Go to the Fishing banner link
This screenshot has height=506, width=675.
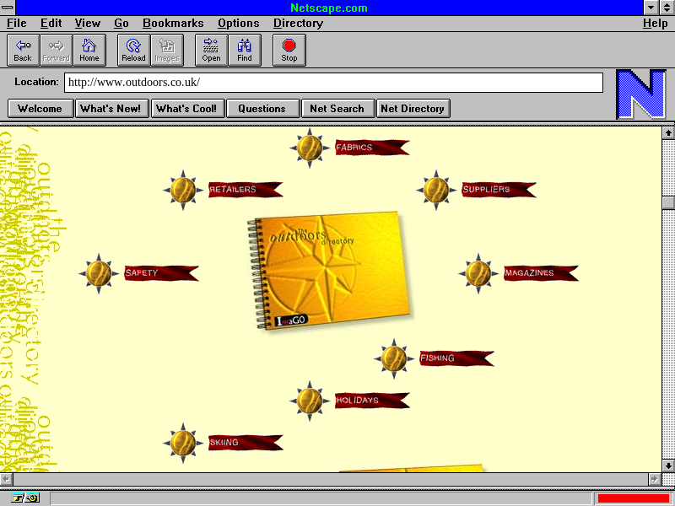pyautogui.click(x=456, y=358)
